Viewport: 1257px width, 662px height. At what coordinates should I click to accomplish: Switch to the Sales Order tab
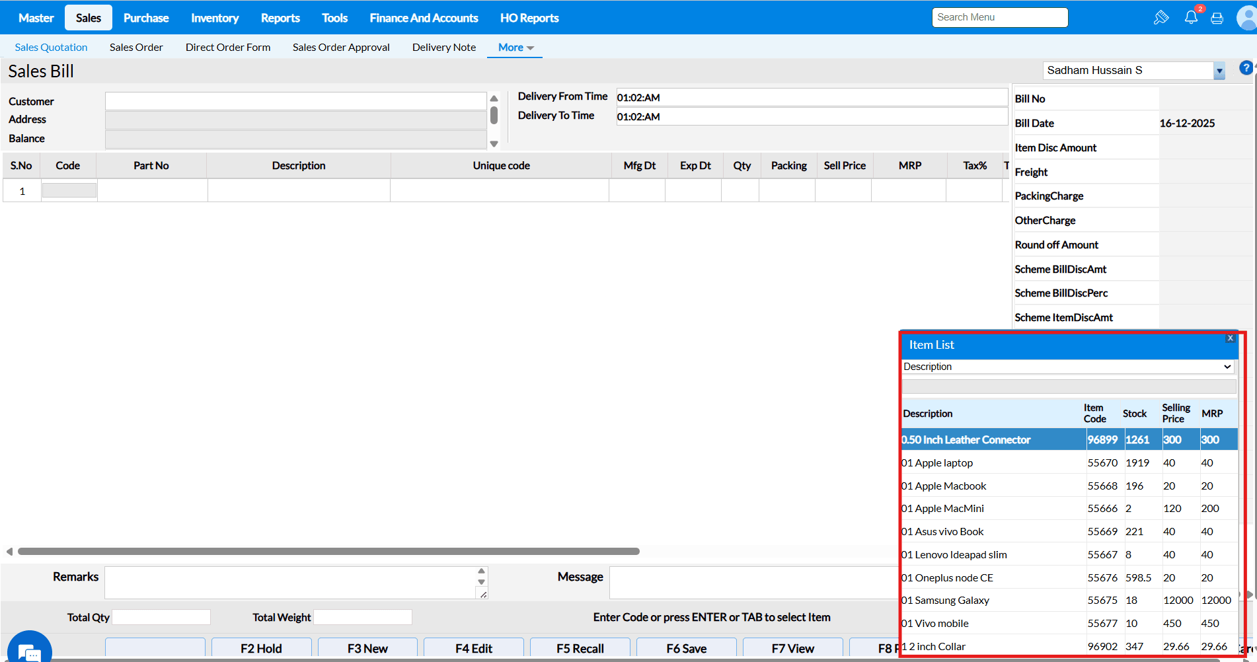coord(136,48)
